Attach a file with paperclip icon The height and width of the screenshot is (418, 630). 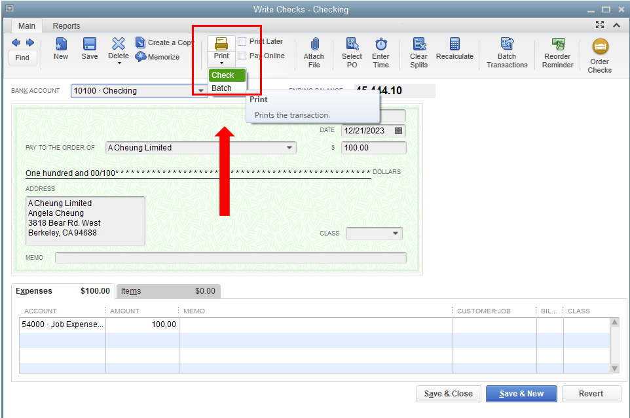pyautogui.click(x=314, y=44)
